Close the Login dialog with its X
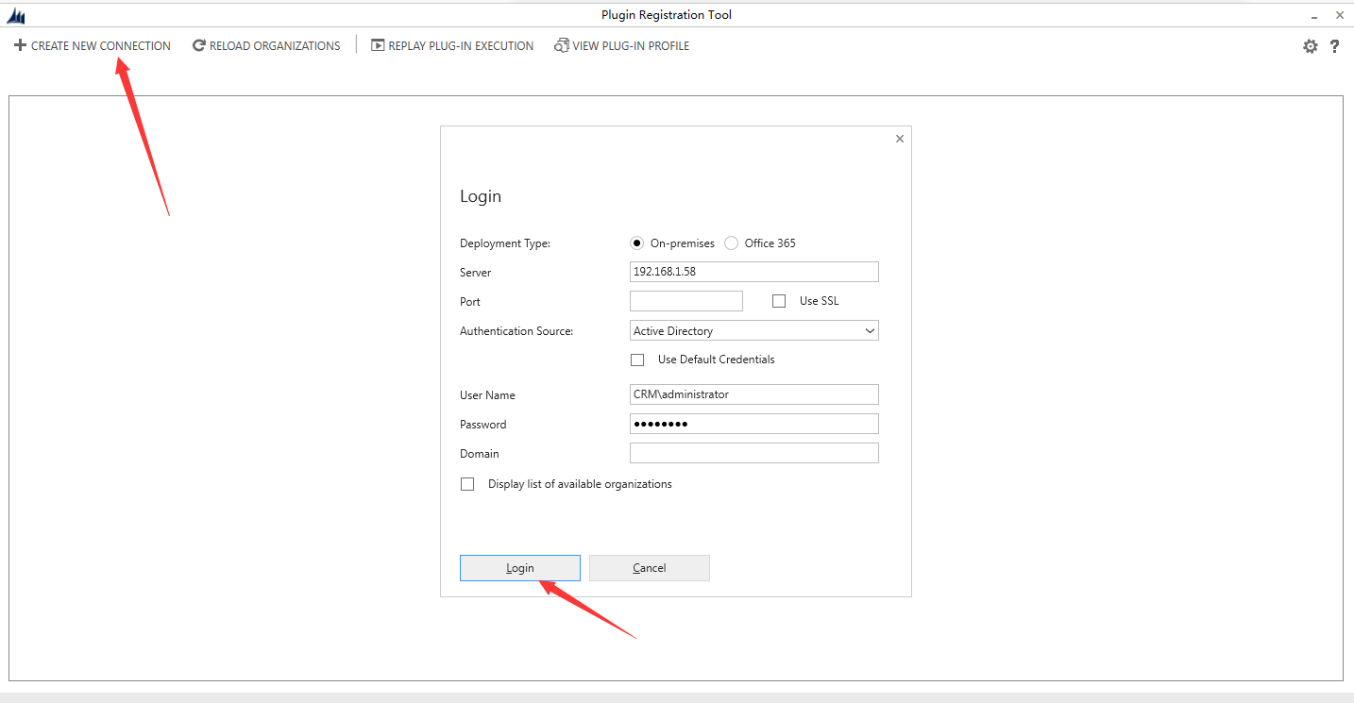 (x=900, y=139)
